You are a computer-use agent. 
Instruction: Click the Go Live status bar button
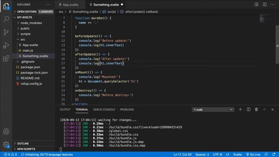[x=253, y=154]
